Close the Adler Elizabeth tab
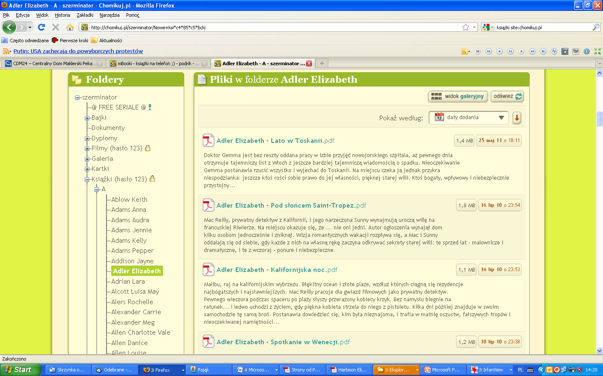The width and height of the screenshot is (603, 376). click(309, 64)
